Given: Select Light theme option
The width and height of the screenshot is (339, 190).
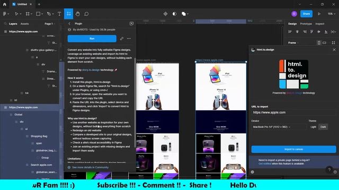Looking at the screenshot, I should point(313,127).
